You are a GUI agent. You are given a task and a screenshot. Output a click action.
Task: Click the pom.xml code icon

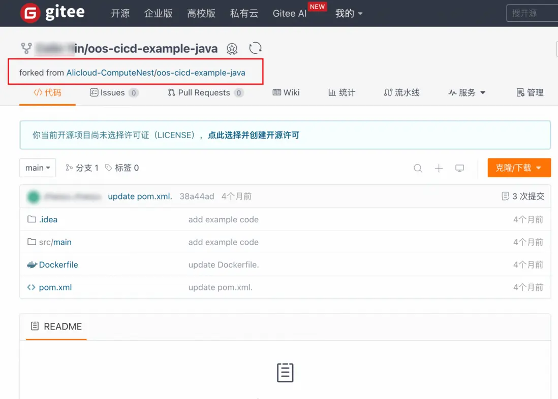click(x=32, y=287)
